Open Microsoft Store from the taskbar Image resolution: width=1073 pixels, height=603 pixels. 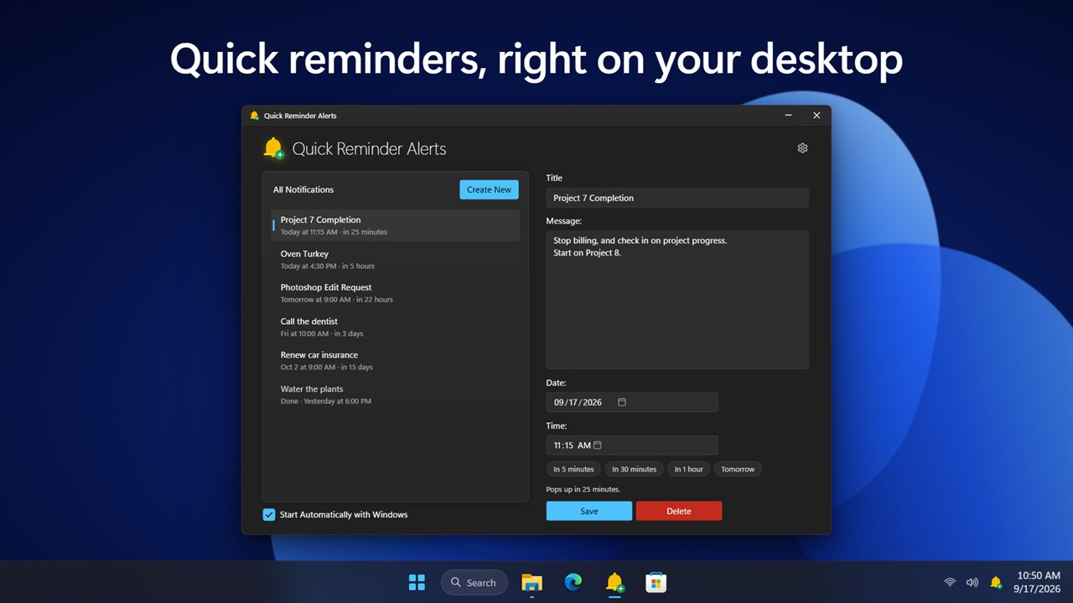tap(656, 582)
